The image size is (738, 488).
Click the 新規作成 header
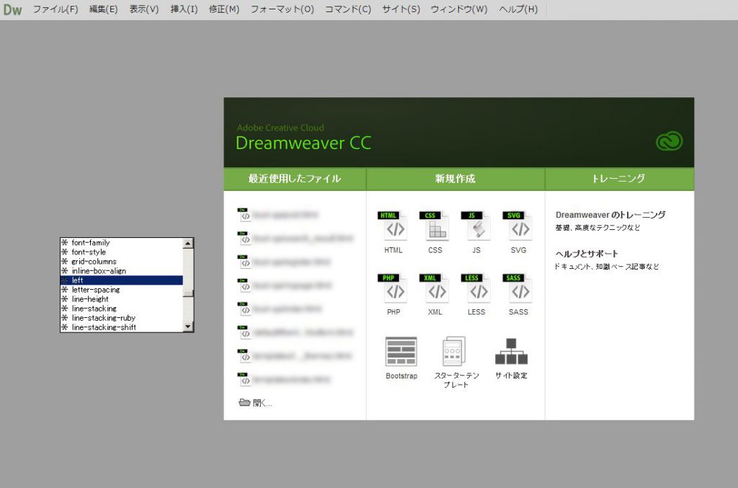455,179
